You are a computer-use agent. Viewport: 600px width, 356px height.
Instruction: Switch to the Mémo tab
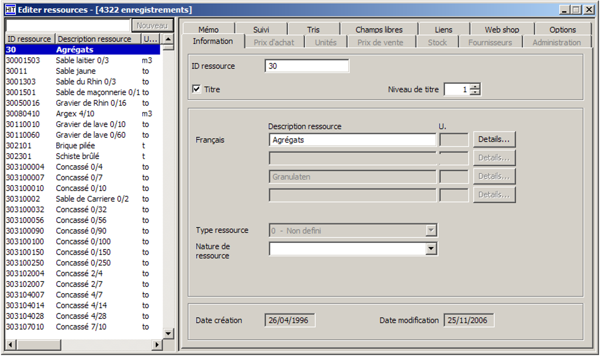208,30
